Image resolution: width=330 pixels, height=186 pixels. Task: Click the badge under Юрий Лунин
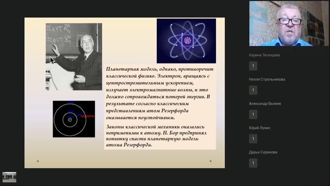coord(253,139)
